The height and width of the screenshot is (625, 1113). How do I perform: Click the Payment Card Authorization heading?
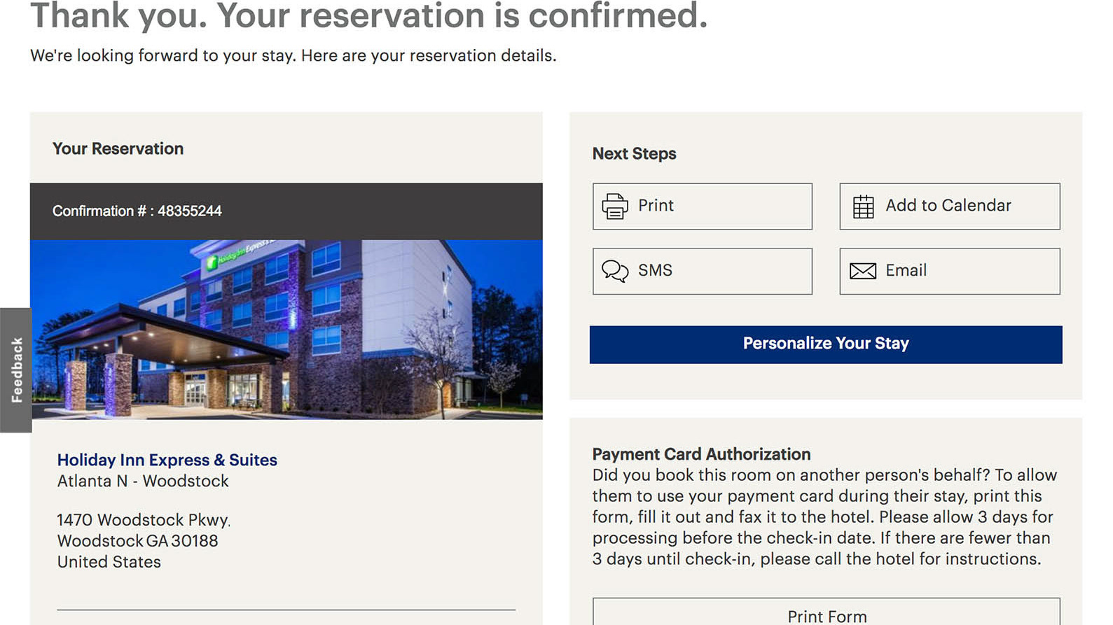(701, 454)
